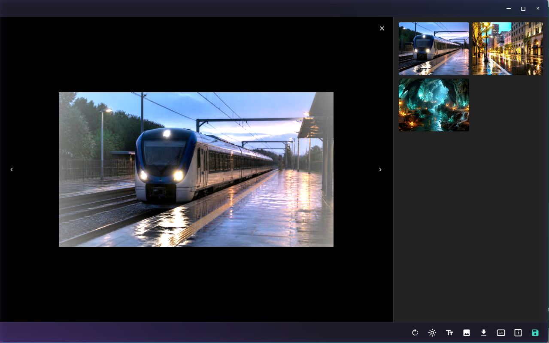Minimize the application window
Viewport: 549px width, 343px height.
509,9
